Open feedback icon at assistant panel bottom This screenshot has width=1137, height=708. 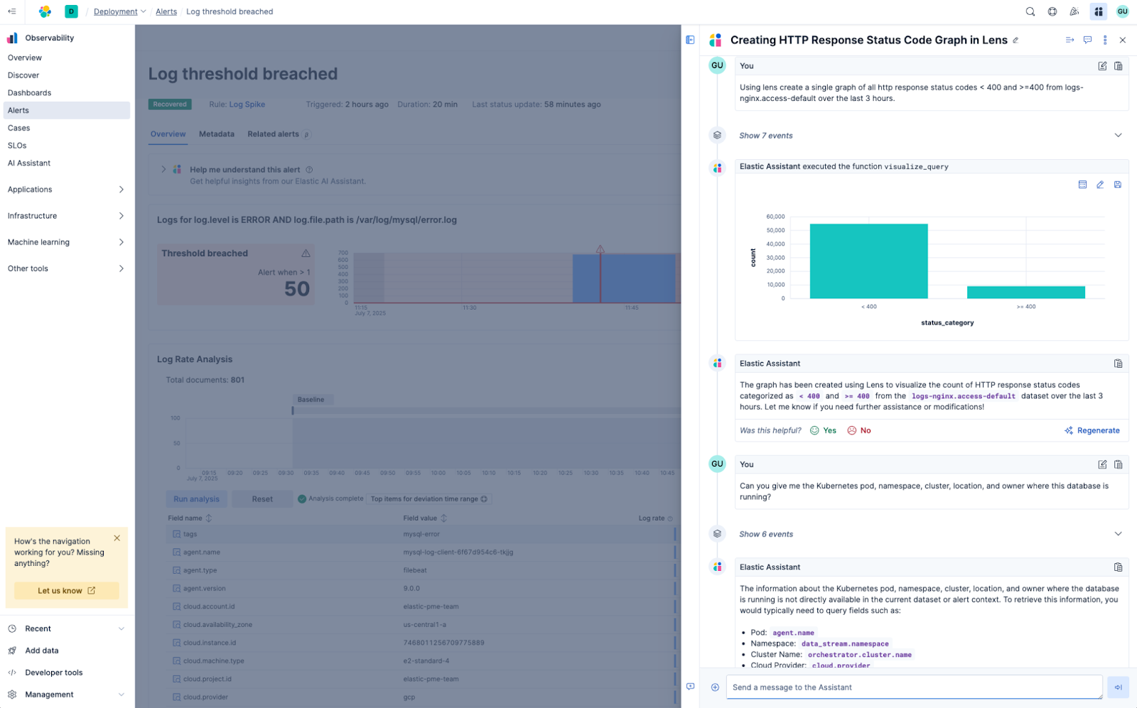[690, 687]
